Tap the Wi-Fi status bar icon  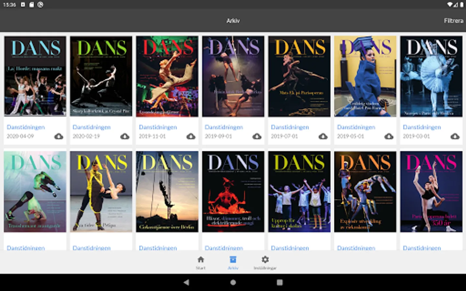pyautogui.click(x=450, y=5)
